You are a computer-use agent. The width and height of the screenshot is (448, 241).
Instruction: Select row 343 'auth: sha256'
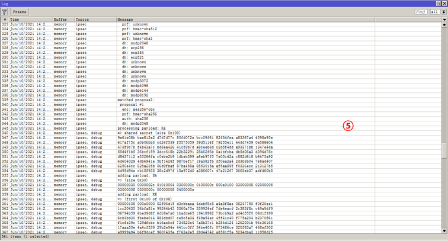click(x=221, y=119)
